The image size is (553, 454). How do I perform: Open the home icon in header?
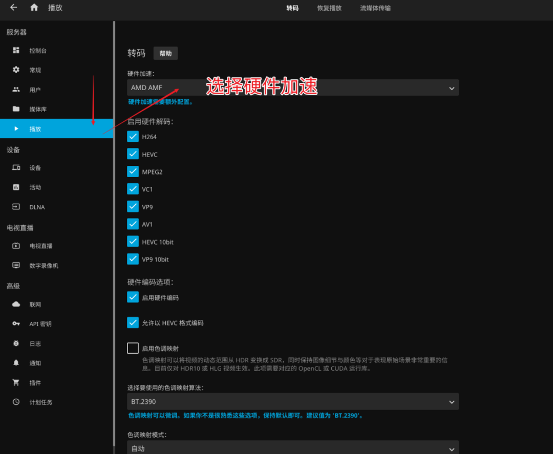pos(34,7)
